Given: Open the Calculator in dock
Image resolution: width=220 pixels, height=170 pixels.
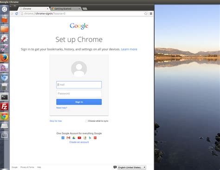Looking at the screenshot, I should pos(4,87).
